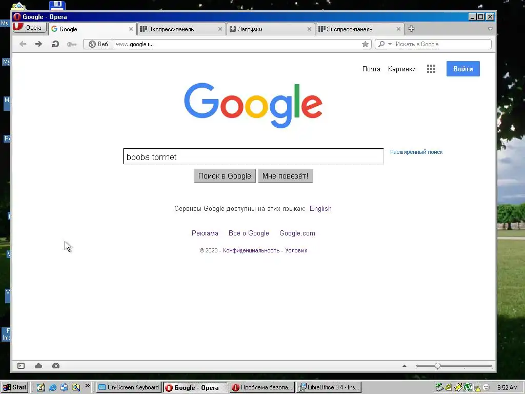Expand the view options arrow near zoom
Screen dimensions: 525x394
405,366
